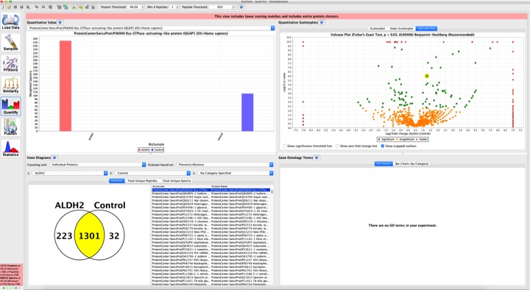
Task: Select the P02533 Keratin row
Action: (x=211, y=224)
